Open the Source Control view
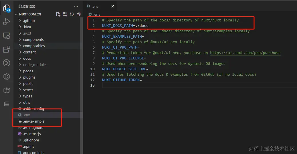 (7, 63)
